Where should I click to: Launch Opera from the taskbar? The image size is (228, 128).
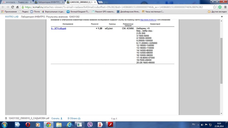click(x=28, y=124)
